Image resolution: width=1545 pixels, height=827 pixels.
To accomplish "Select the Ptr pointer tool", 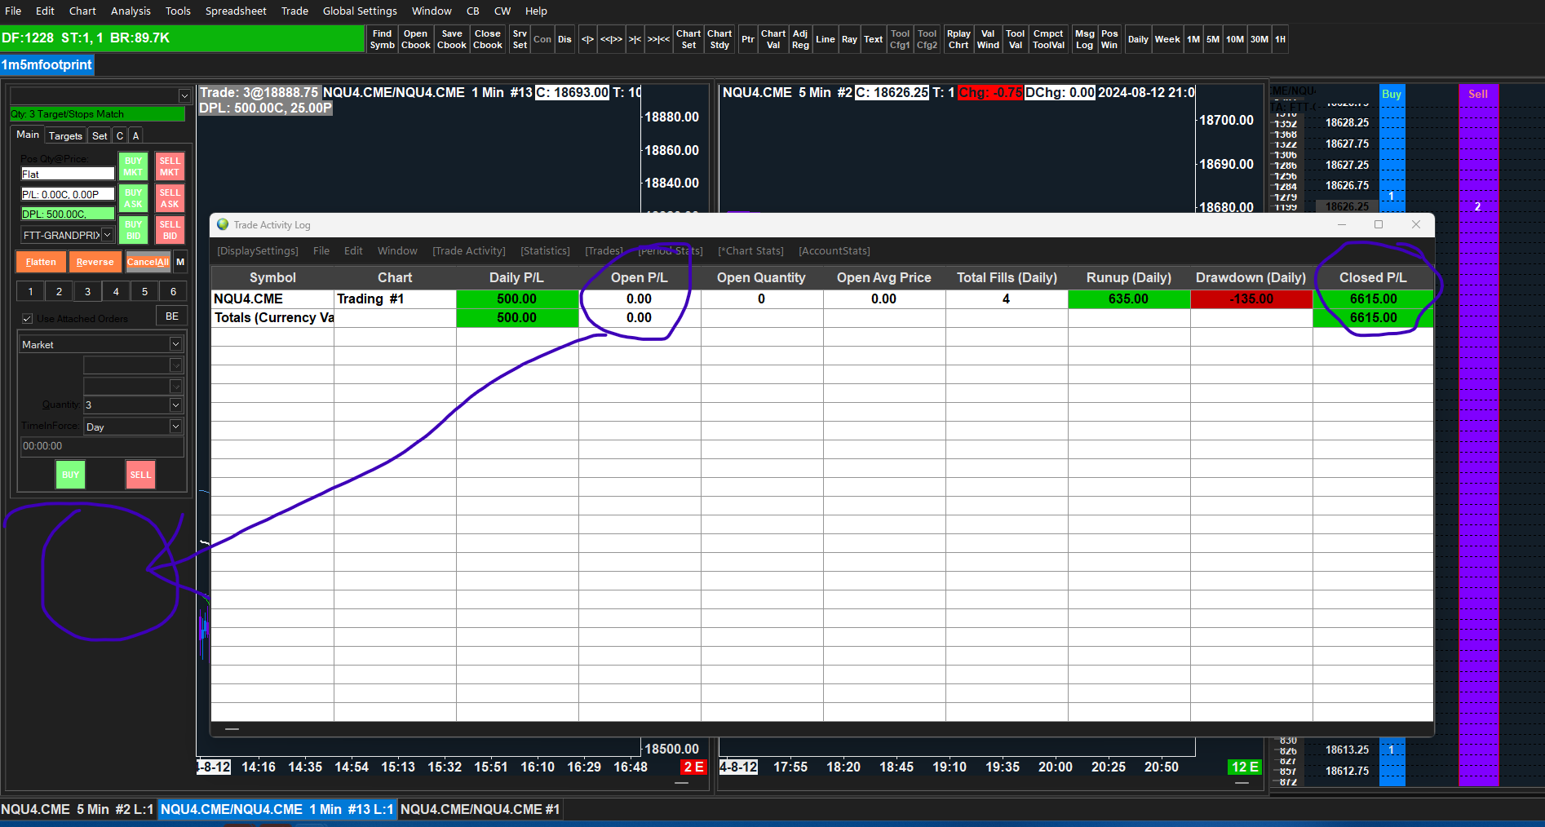I will (x=748, y=39).
